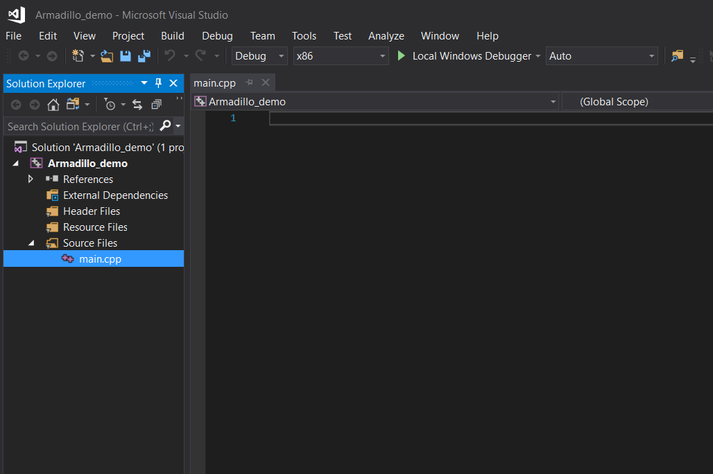Open the Debug menu
This screenshot has height=474, width=713.
[217, 36]
